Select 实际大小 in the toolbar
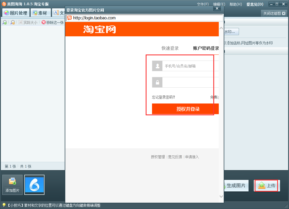Image resolution: width=289 pixels, height=209 pixels. 28,22
